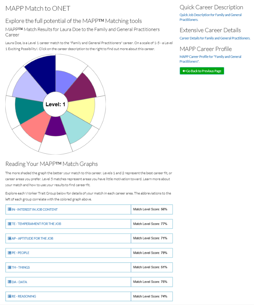254x305 pixels.
Task: Expand IN - INTEREST IN JOB CONTENT group
Action: (x=68, y=210)
